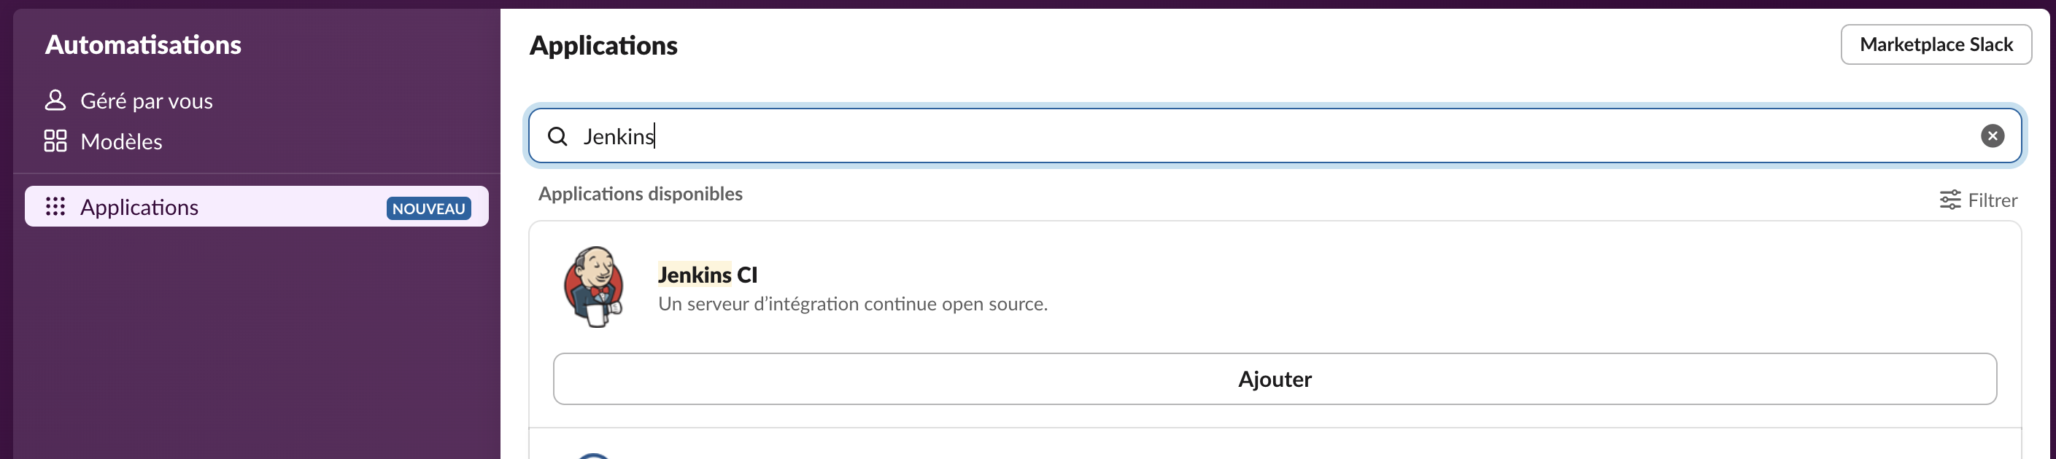Screen dimensions: 2056x459
Task: Click the Modèles grid icon
Action: [x=55, y=141]
